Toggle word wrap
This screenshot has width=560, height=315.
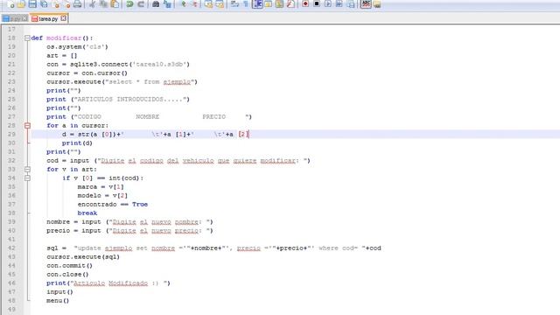click(x=234, y=4)
